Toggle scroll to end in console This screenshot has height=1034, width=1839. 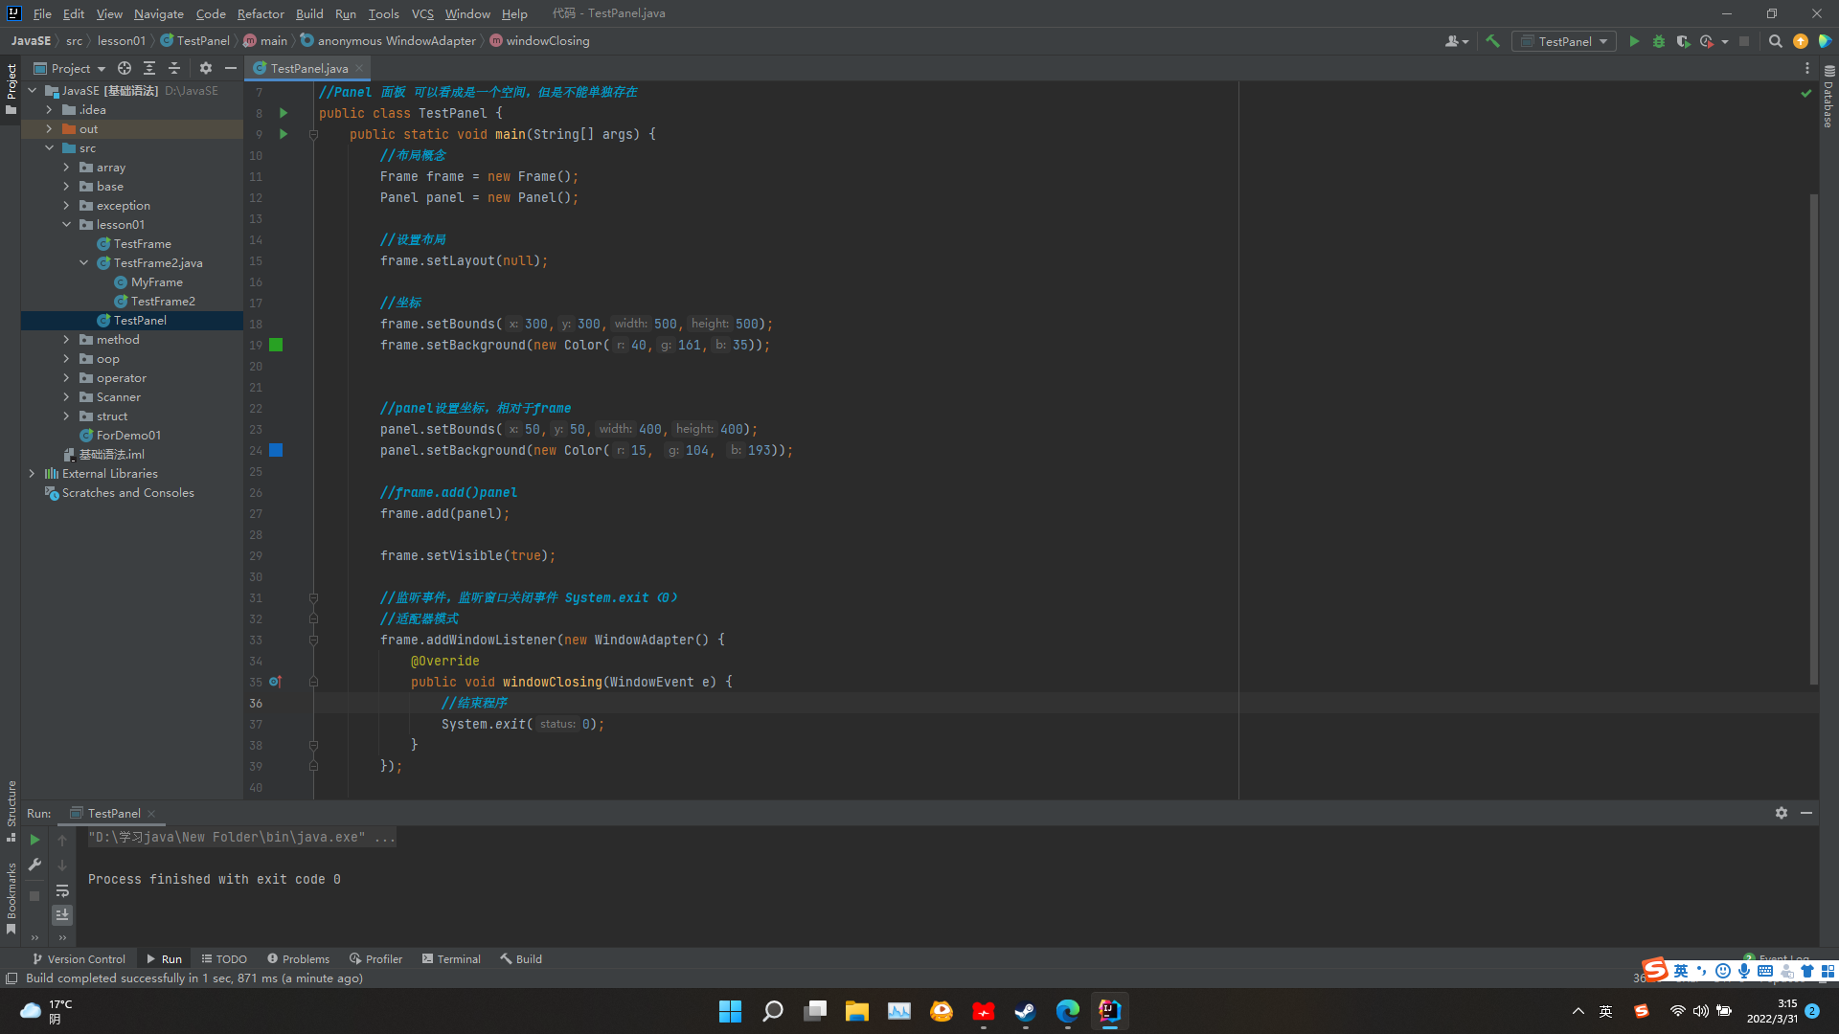coord(62,915)
